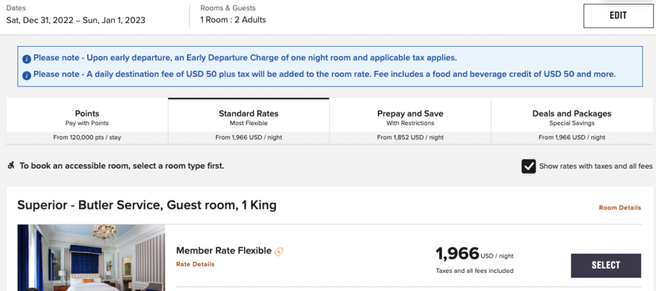Image resolution: width=656 pixels, height=291 pixels.
Task: Click the Sat, Dec 31, 2022 dates text
Action: pos(76,20)
